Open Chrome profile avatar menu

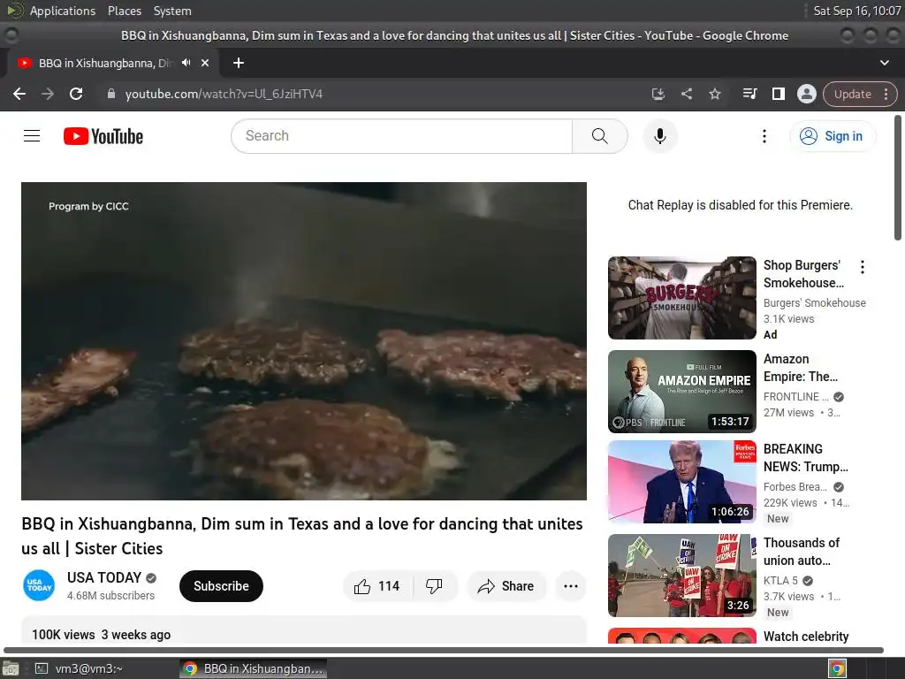pyautogui.click(x=806, y=94)
